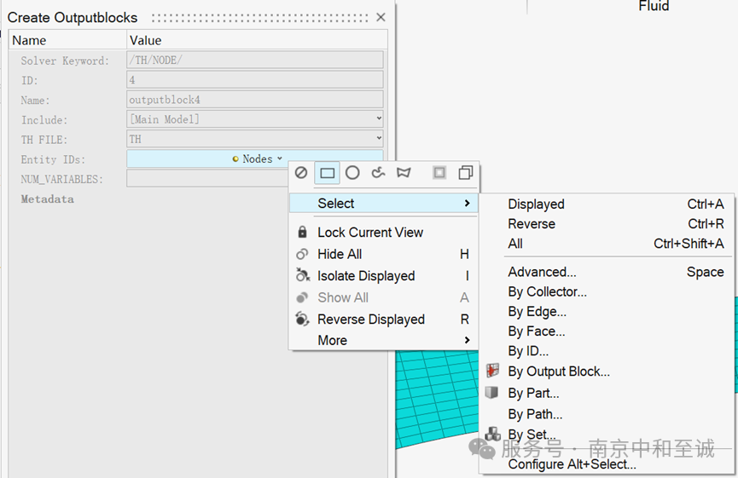Image resolution: width=738 pixels, height=478 pixels.
Task: Select the polygon selection tool icon
Action: point(404,173)
